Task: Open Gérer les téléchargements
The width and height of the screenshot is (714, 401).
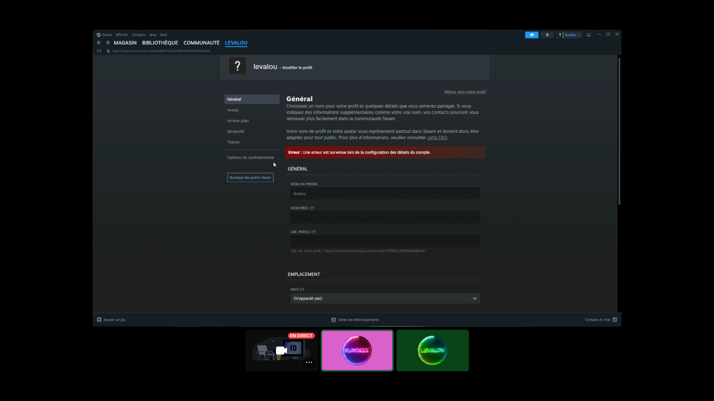Action: (358, 320)
